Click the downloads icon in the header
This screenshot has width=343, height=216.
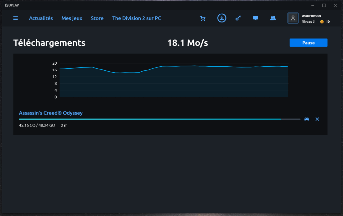(221, 18)
